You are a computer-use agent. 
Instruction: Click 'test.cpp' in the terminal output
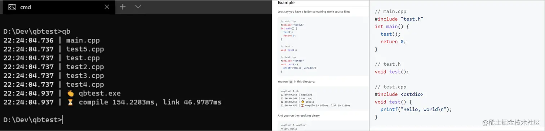pyautogui.click(x=83, y=58)
